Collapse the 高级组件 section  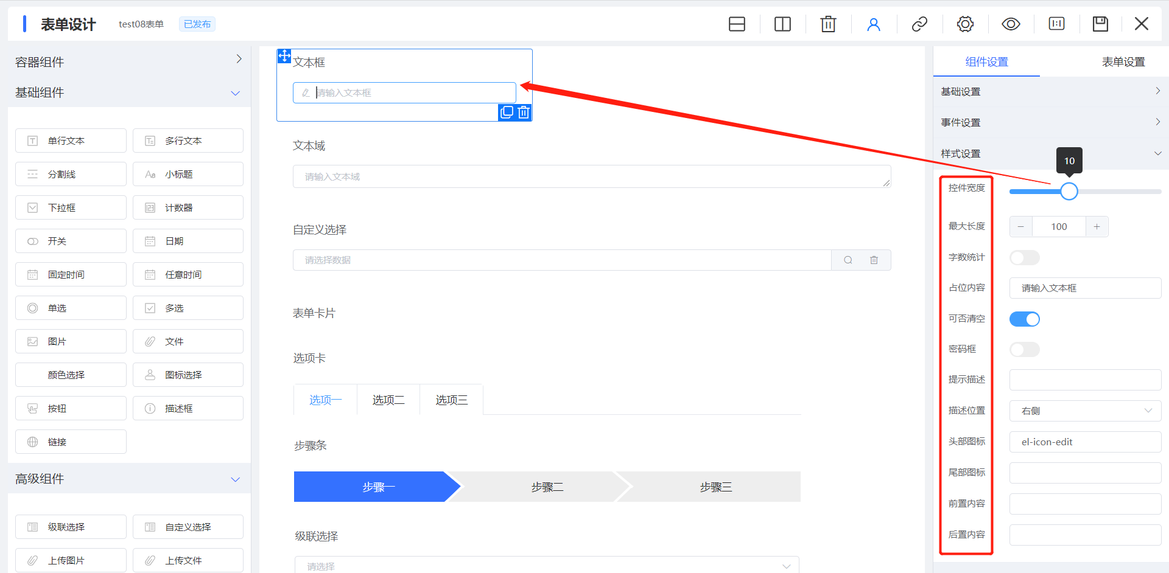click(x=129, y=479)
